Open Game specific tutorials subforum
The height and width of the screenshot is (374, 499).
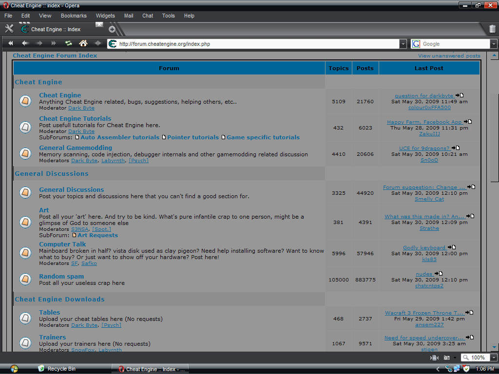pyautogui.click(x=263, y=137)
